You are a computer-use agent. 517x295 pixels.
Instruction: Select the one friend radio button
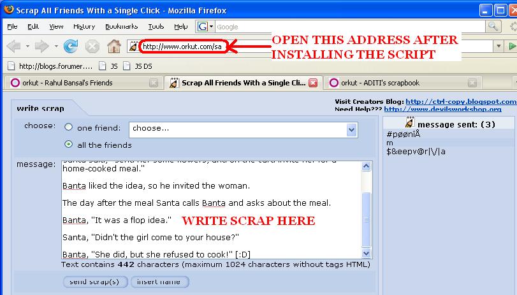[x=69, y=127]
